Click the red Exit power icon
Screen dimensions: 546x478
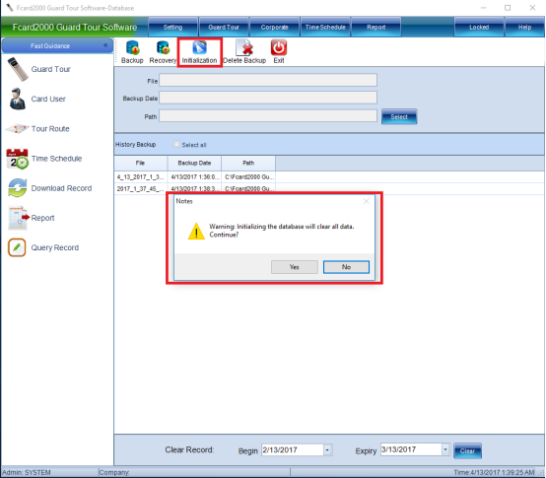(x=279, y=47)
